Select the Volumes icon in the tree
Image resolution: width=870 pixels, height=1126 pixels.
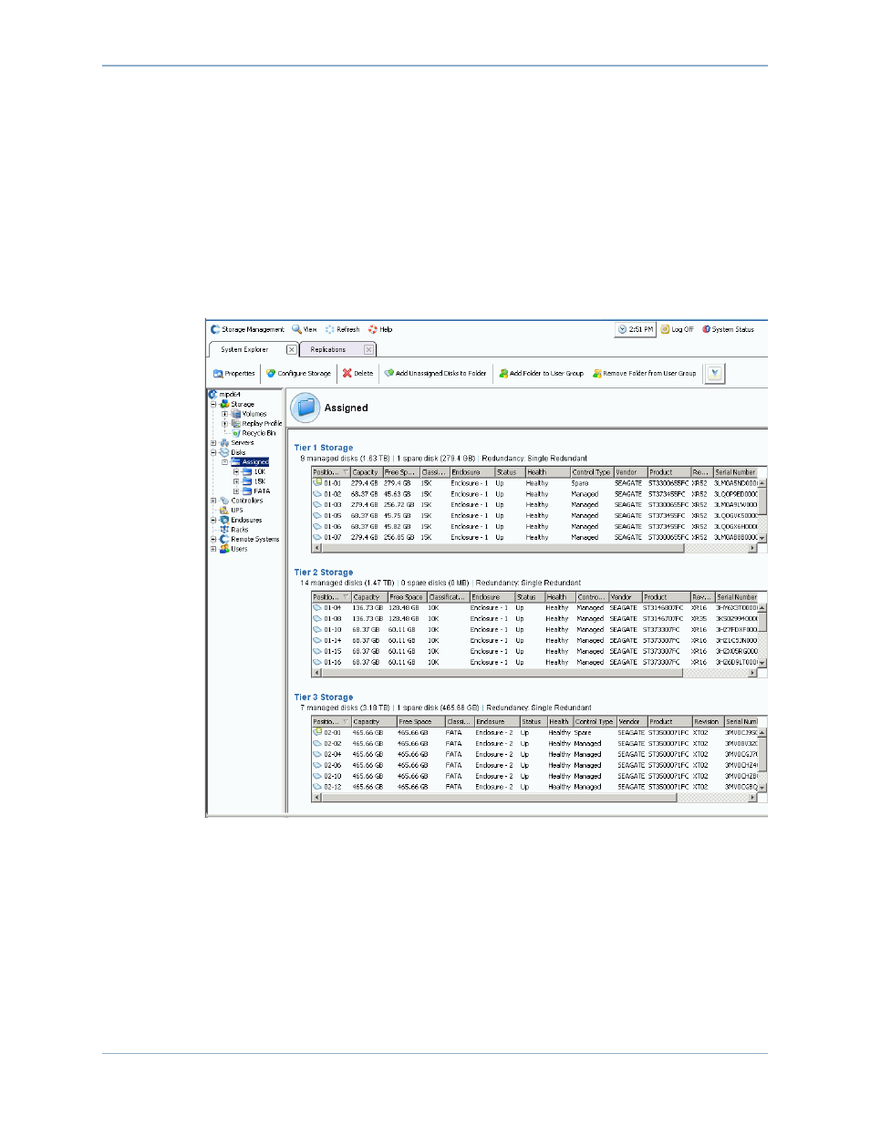coord(236,414)
